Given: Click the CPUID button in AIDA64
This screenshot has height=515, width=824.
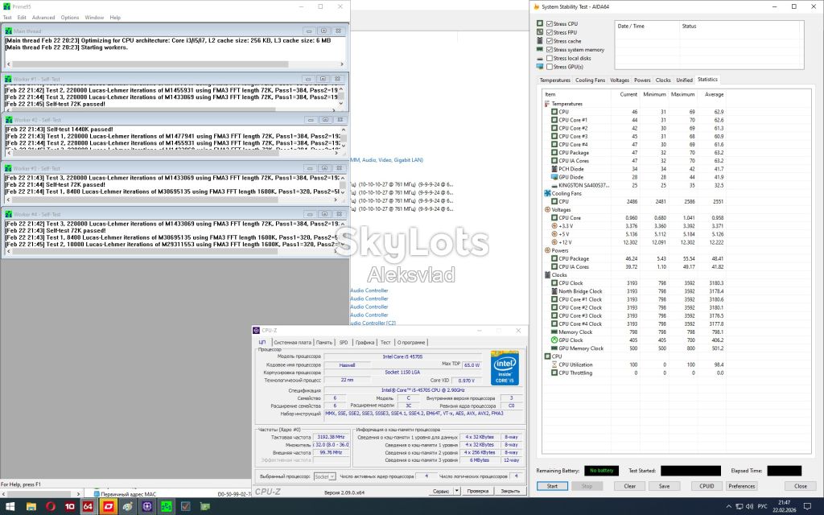Looking at the screenshot, I should (707, 486).
